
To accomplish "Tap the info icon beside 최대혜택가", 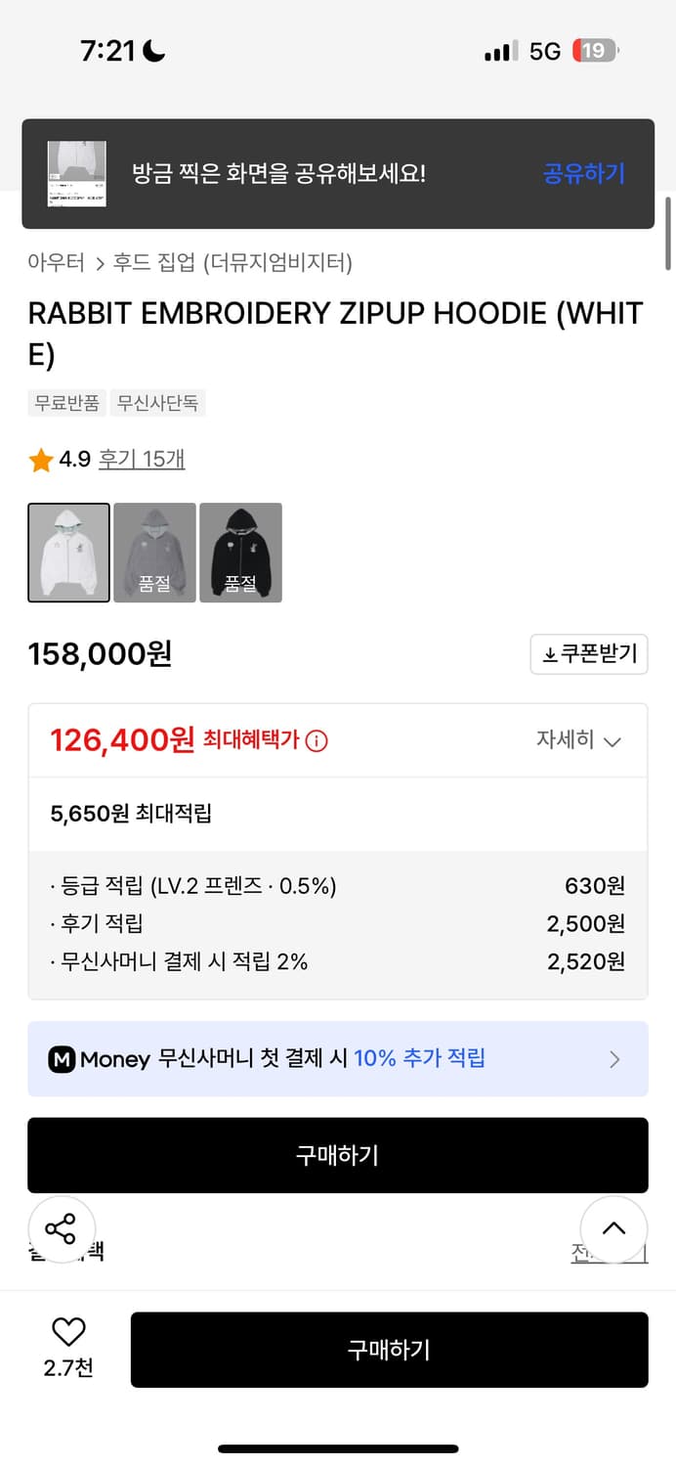I will (x=317, y=741).
